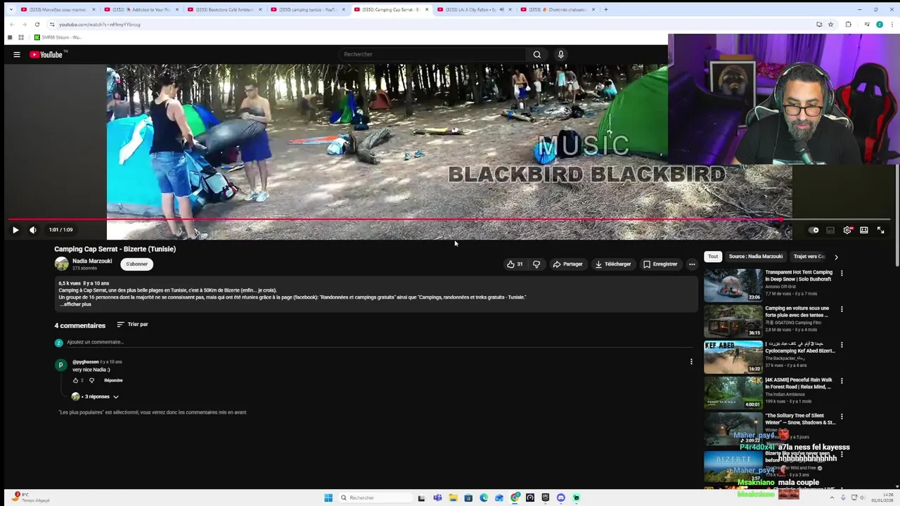This screenshot has width=900, height=506.
Task: Play the paused video
Action: [x=15, y=230]
